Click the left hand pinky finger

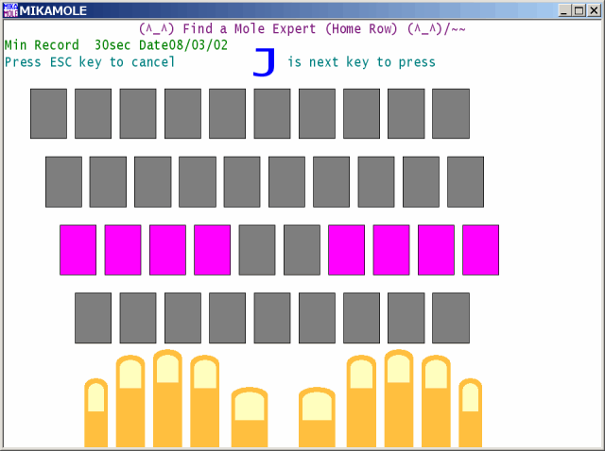pyautogui.click(x=96, y=413)
